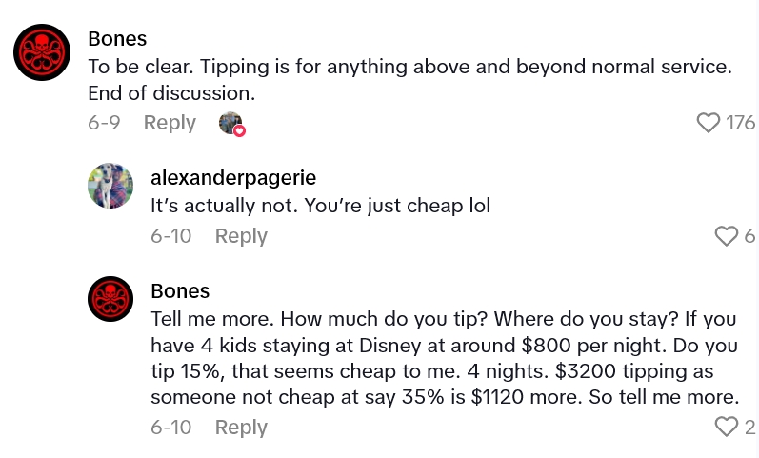Reply to alexanderpagerie's comment
Image resolution: width=759 pixels, height=458 pixels.
click(x=241, y=236)
